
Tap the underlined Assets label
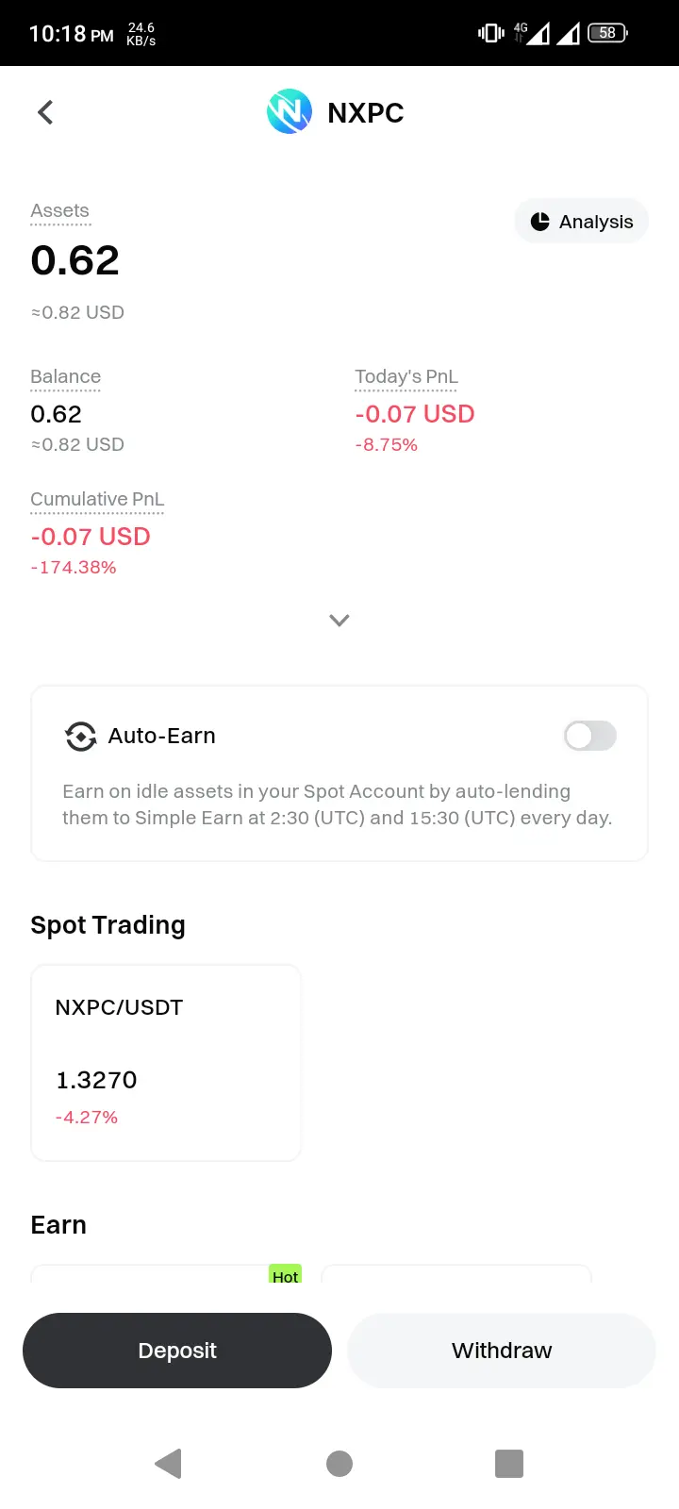click(x=59, y=210)
